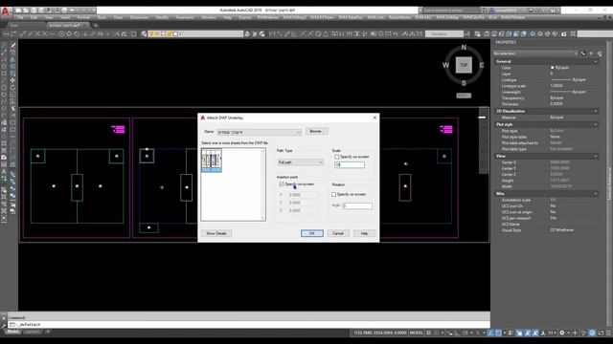Click Cancel button in Attach DWF dialog

click(338, 233)
